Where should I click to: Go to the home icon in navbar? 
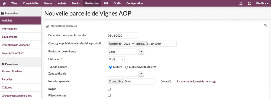click(x=4, y=3)
